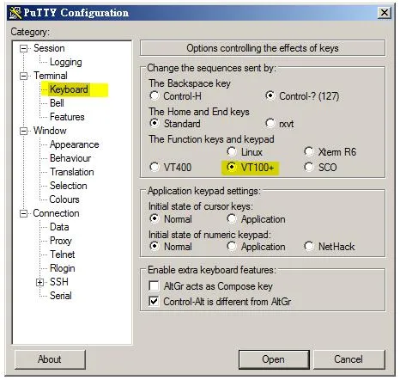This screenshot has height=380, width=400.
Task: Open the Rlogin category
Action: [x=63, y=268]
